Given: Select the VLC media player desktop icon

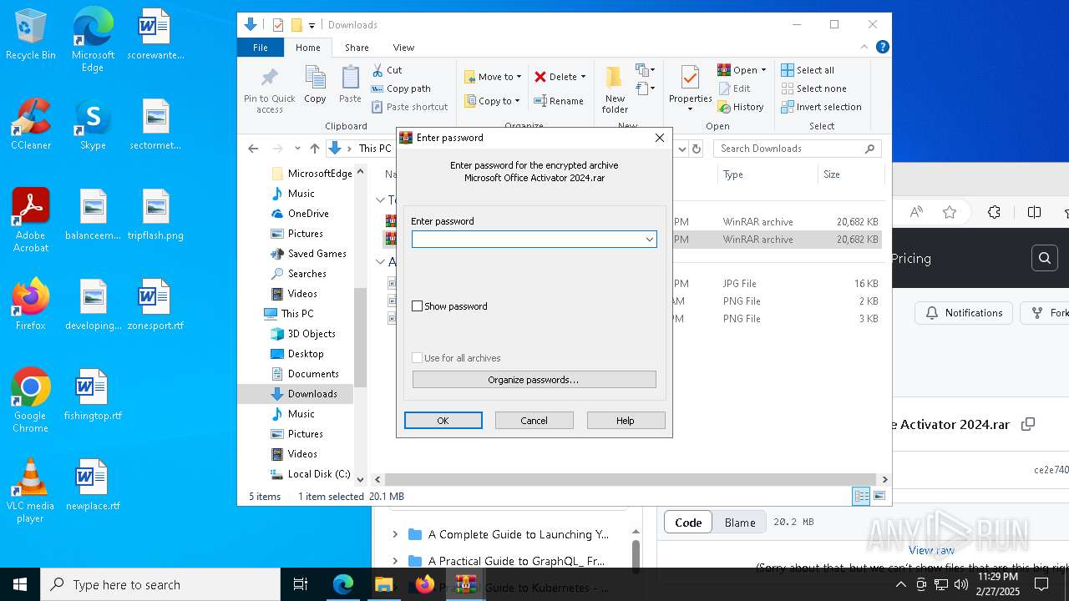Looking at the screenshot, I should tap(31, 491).
